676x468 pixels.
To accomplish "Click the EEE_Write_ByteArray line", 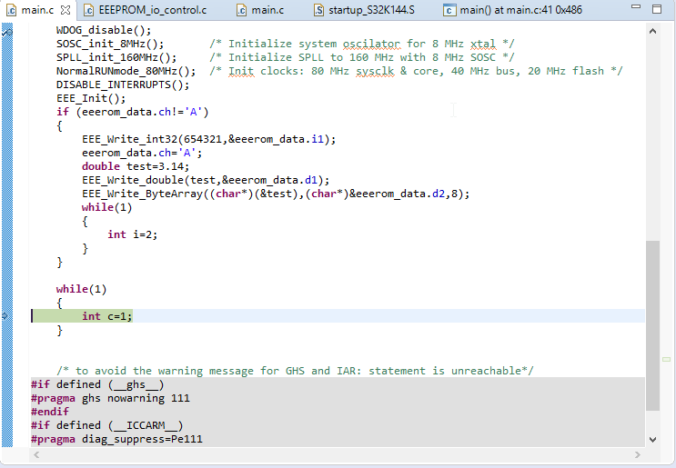I will 276,194.
